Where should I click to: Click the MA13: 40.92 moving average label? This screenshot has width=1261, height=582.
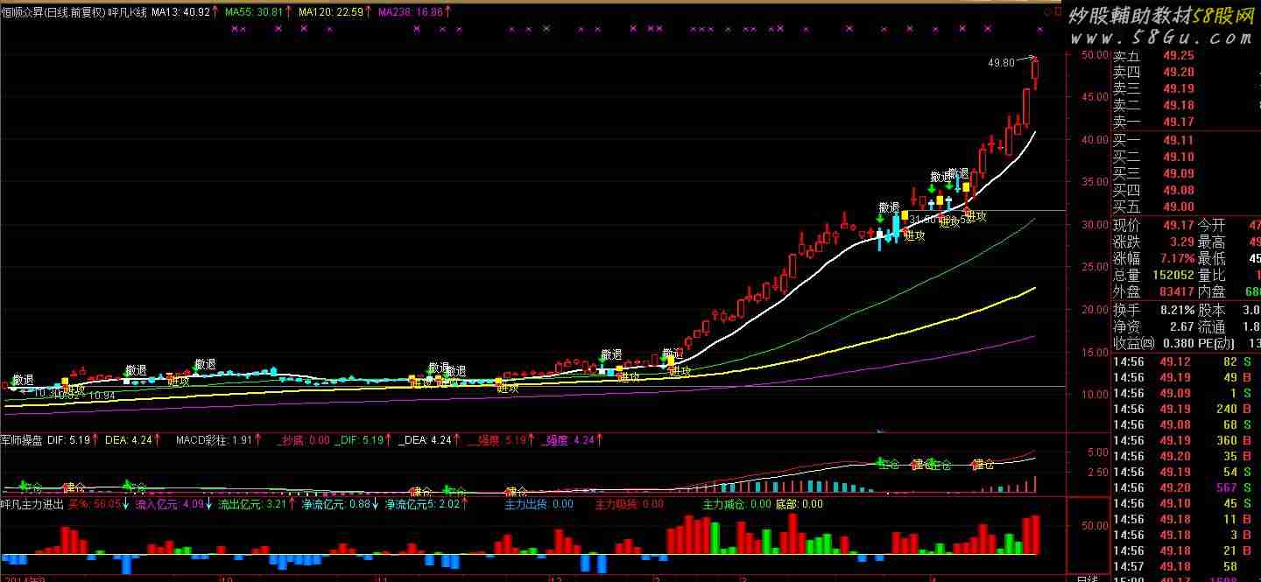[x=181, y=13]
